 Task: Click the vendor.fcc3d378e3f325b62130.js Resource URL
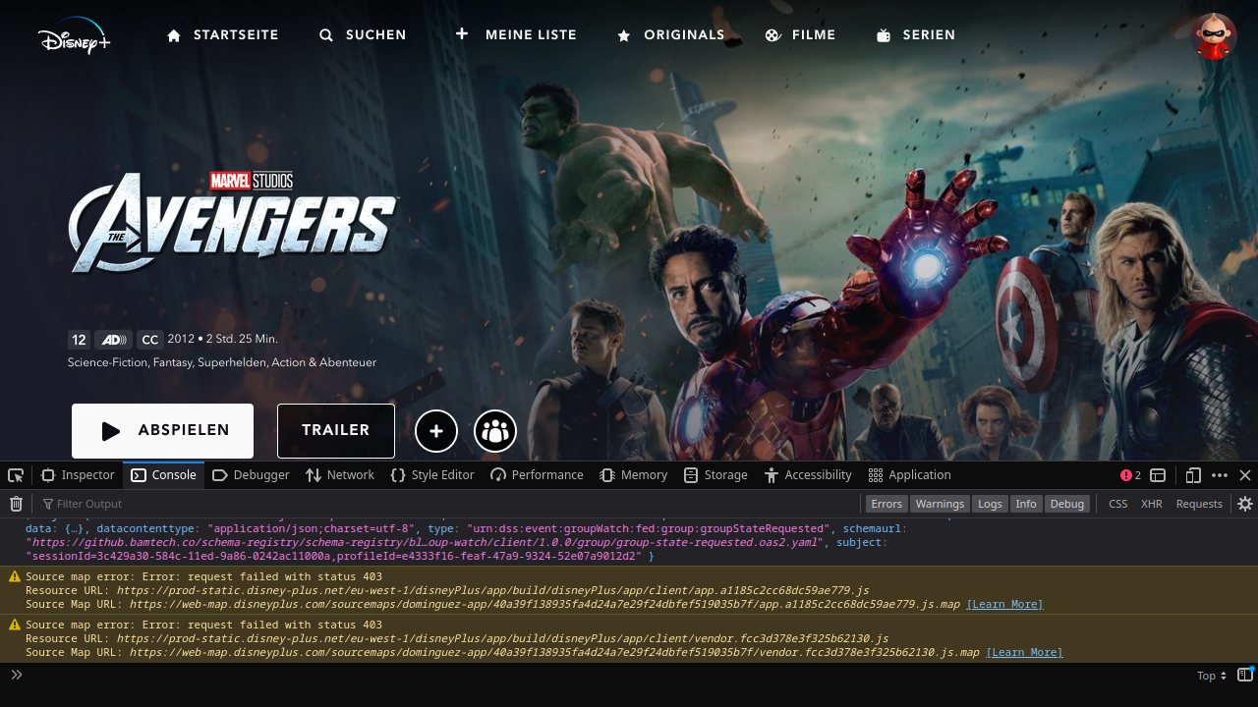tap(502, 638)
